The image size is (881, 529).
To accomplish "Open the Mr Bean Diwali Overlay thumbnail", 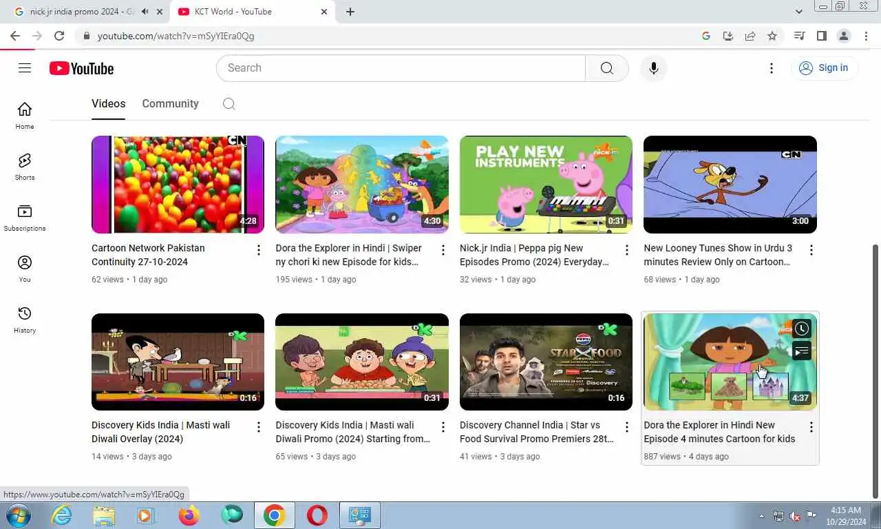I will (178, 362).
